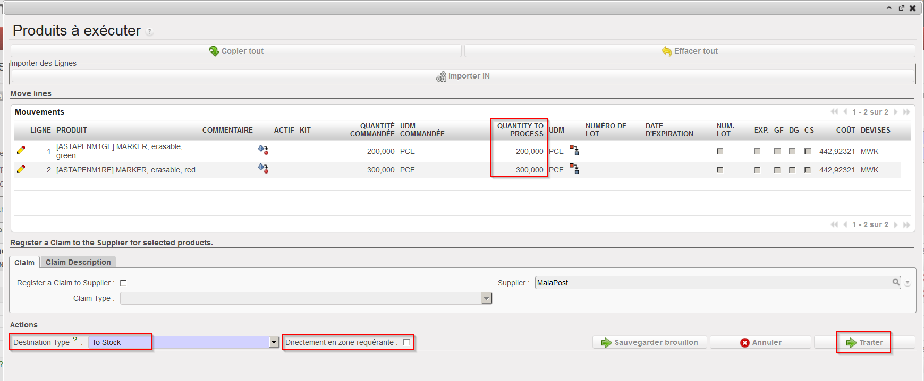Expand the Claim Type dropdown
Viewport: 924px width, 381px height.
click(486, 298)
